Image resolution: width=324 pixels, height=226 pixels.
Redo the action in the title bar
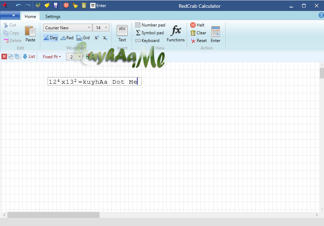tap(28, 6)
